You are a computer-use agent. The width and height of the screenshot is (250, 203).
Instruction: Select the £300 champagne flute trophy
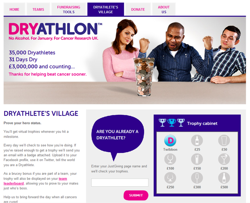tap(197, 178)
